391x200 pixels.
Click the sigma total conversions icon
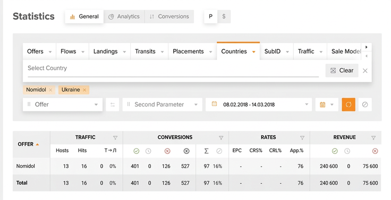[207, 151]
